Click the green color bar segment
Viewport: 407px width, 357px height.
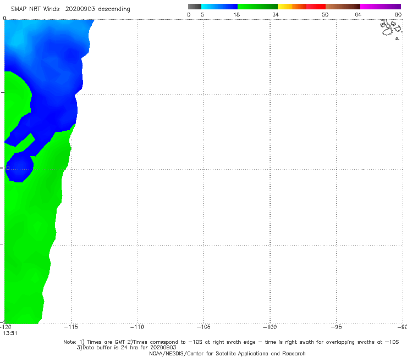click(x=257, y=7)
